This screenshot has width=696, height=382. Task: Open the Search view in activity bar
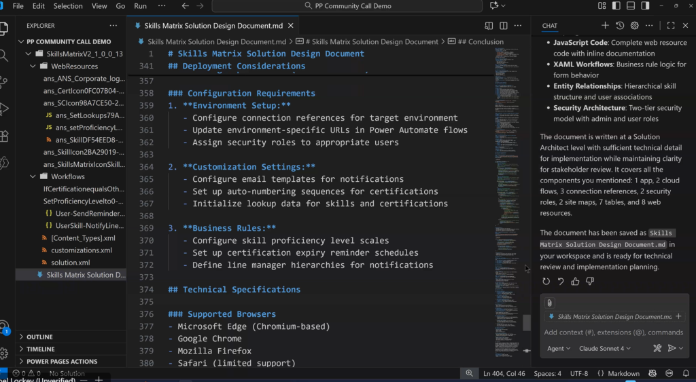[5, 55]
